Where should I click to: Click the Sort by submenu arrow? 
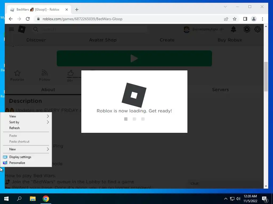[x=48, y=122]
